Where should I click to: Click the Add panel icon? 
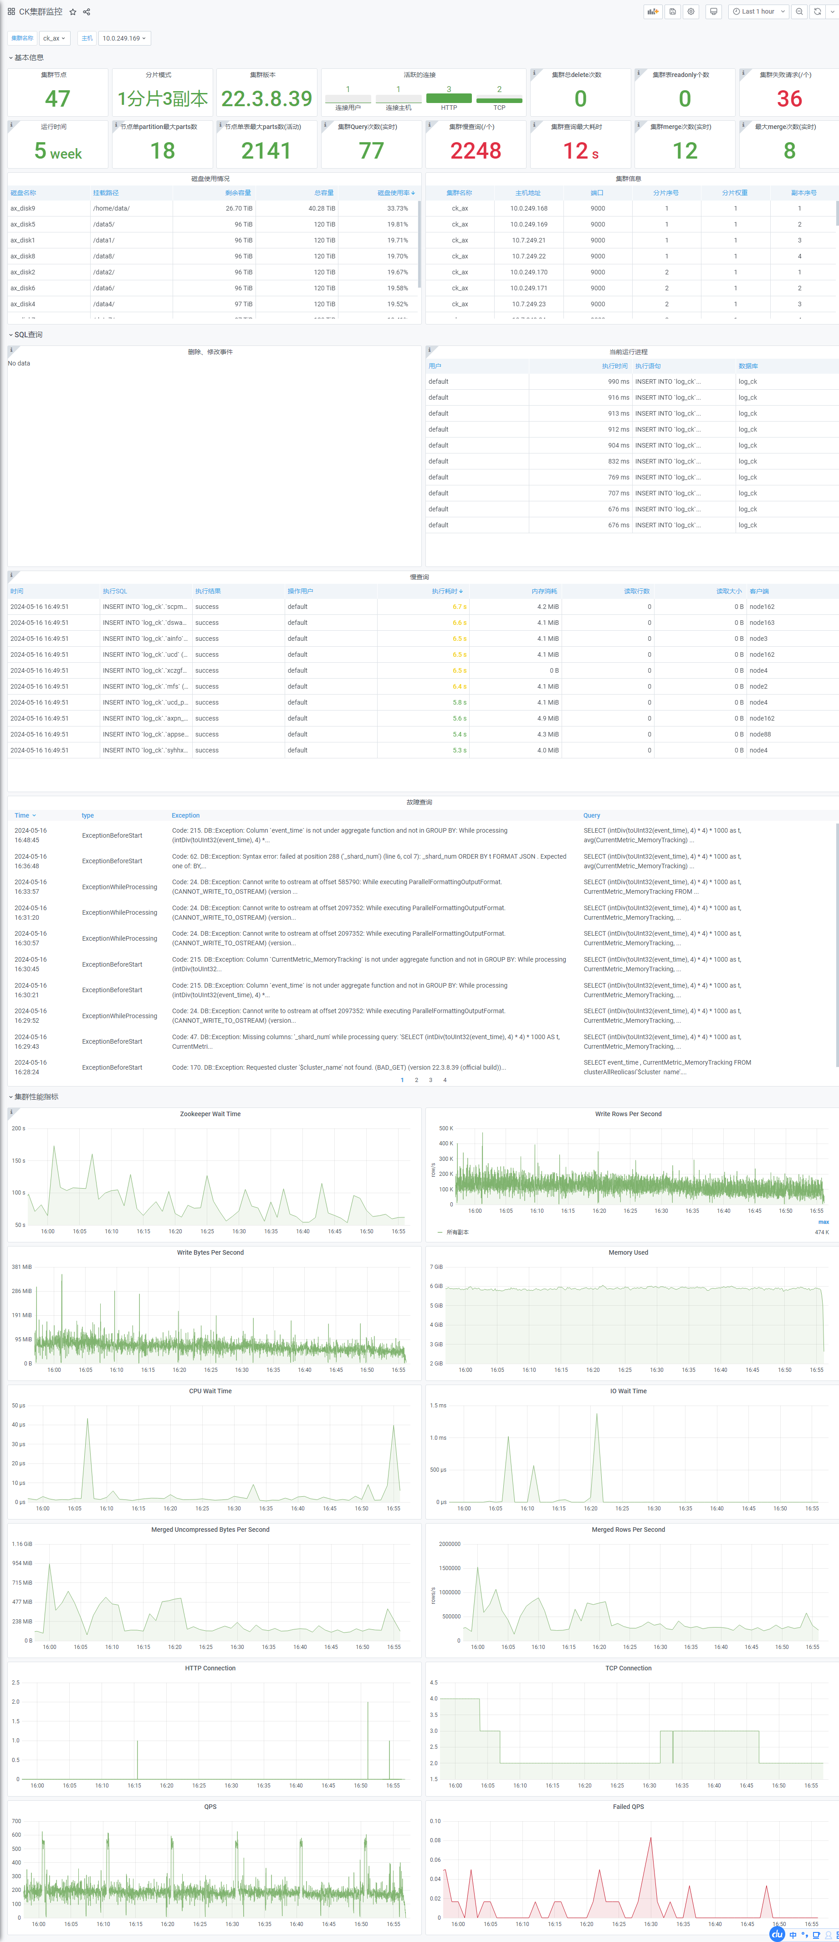[x=652, y=11]
